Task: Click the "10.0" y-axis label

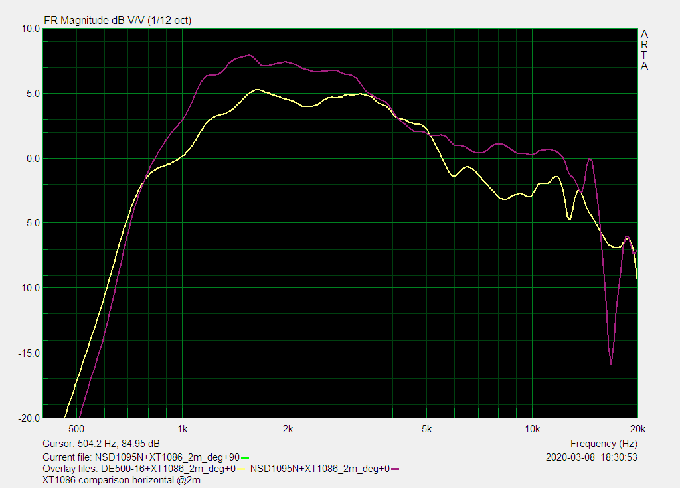Action: (31, 29)
